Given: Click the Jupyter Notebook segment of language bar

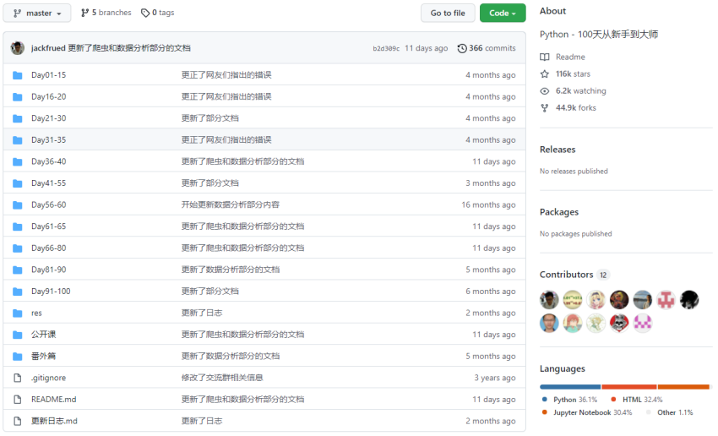Looking at the screenshot, I should point(683,387).
